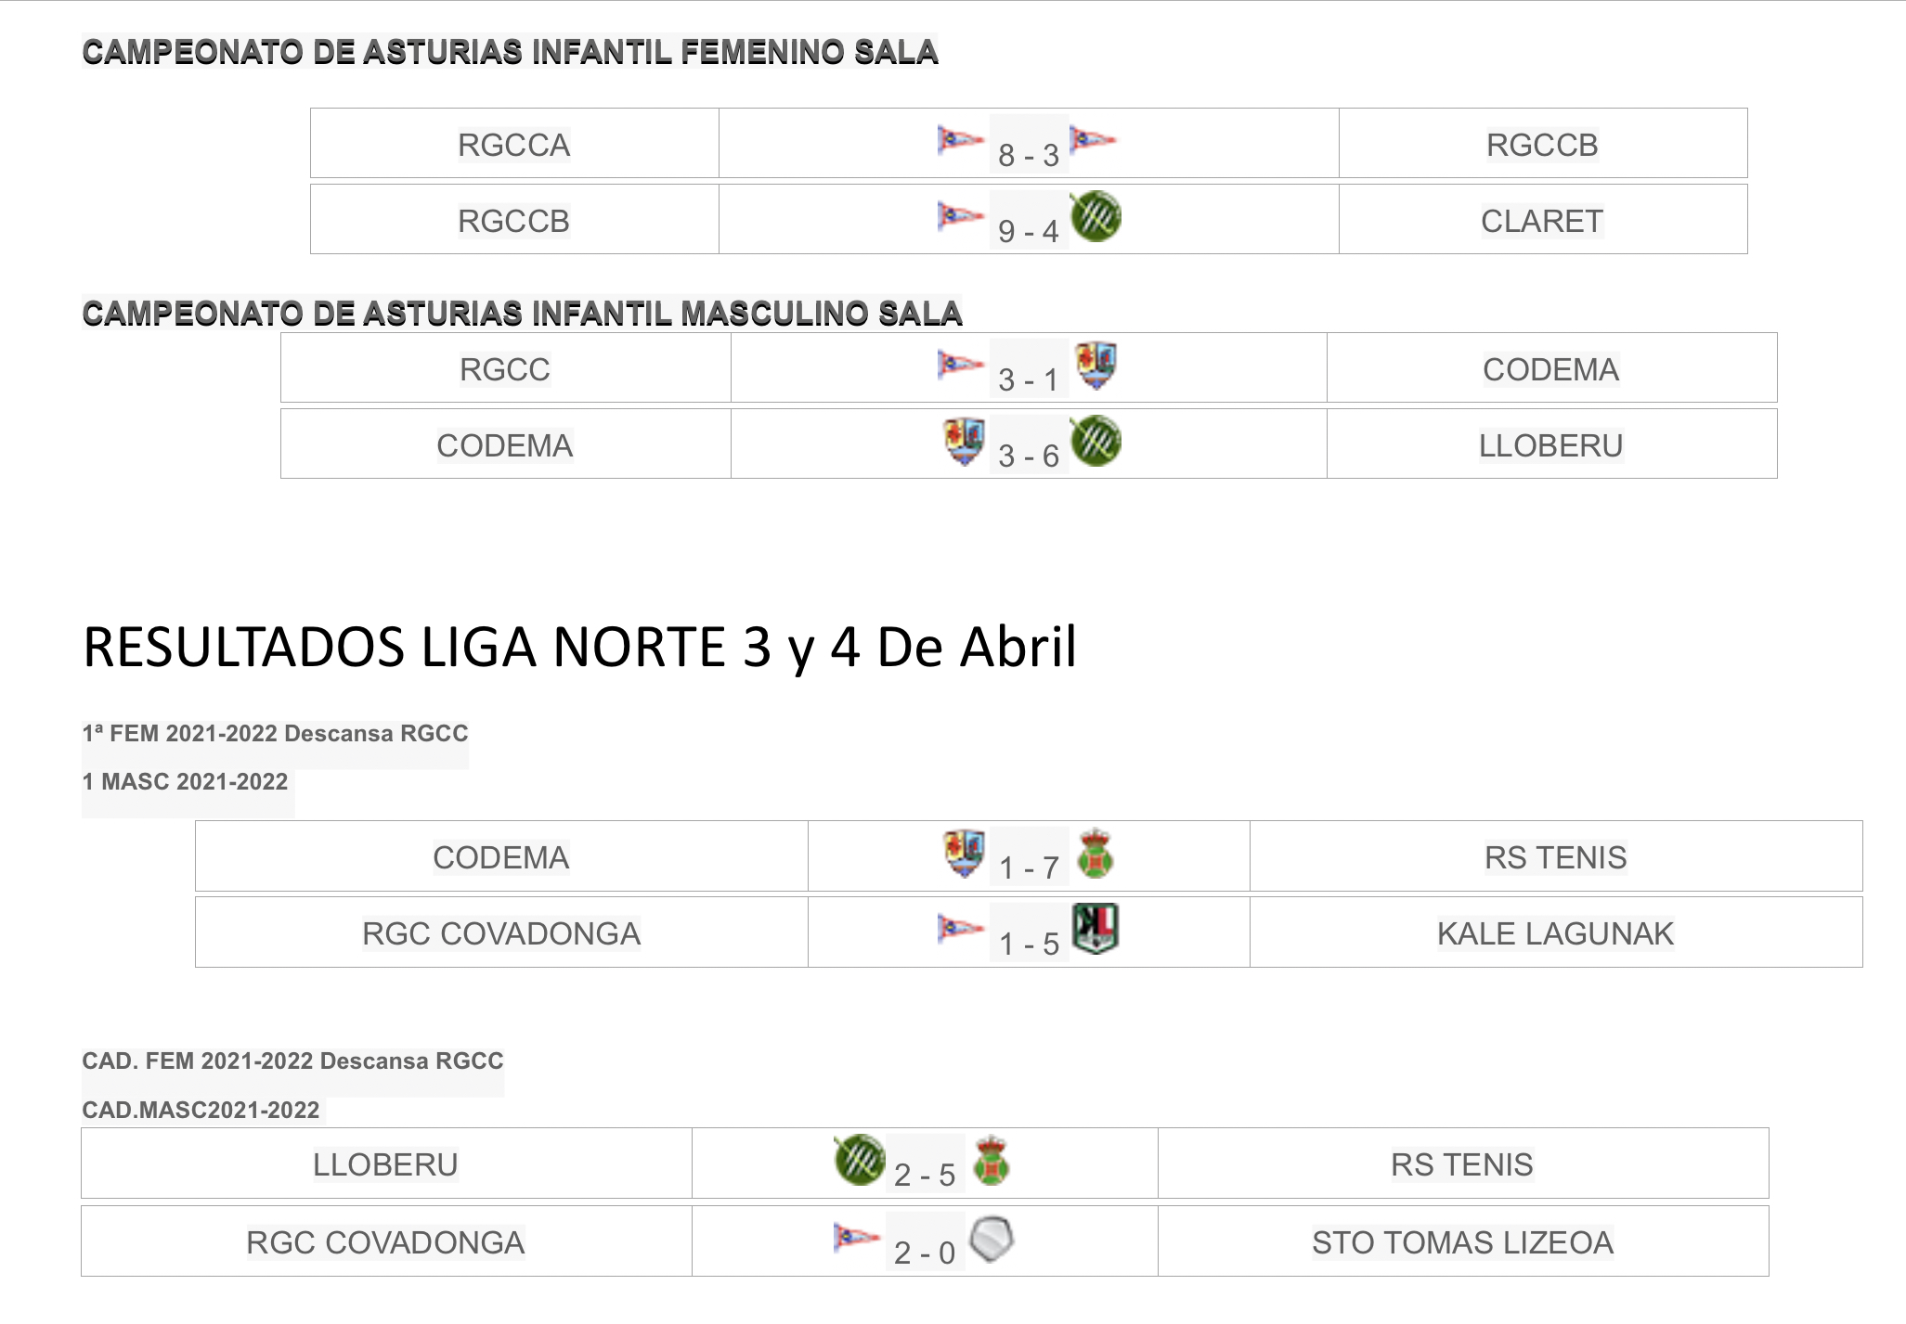Click the CLARET team name cell
Image resolution: width=1906 pixels, height=1324 pixels.
[1541, 221]
